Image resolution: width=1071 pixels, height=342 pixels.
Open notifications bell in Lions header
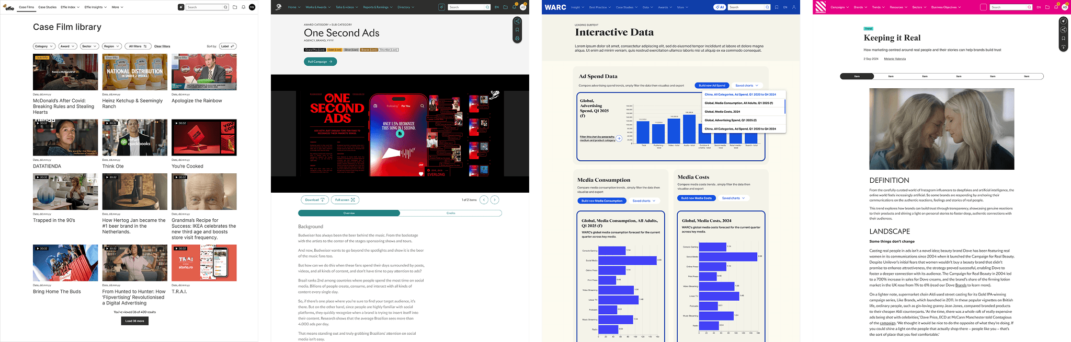514,7
